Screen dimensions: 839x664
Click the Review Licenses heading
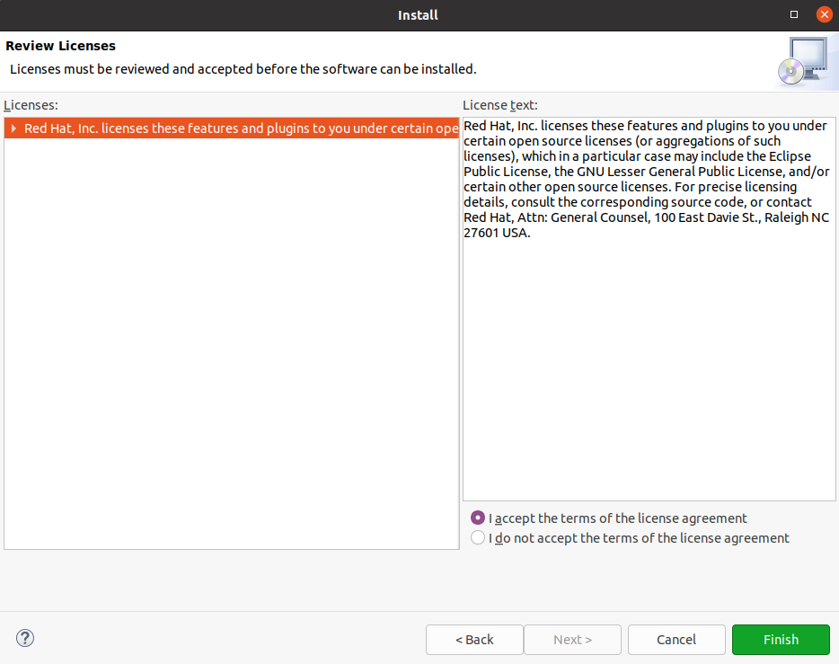pos(61,46)
